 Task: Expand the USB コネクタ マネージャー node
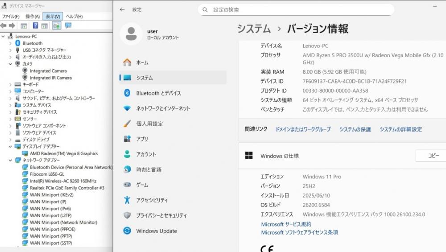pos(10,50)
